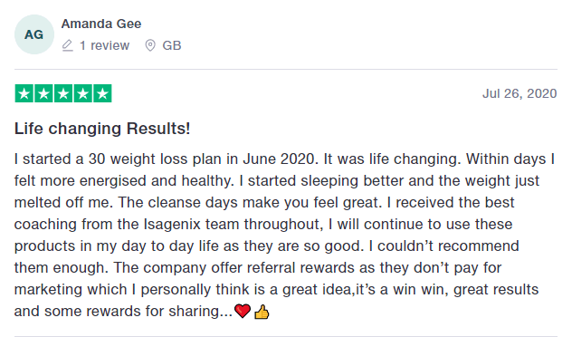Click the first green star
This screenshot has width=572, height=337.
coord(24,93)
